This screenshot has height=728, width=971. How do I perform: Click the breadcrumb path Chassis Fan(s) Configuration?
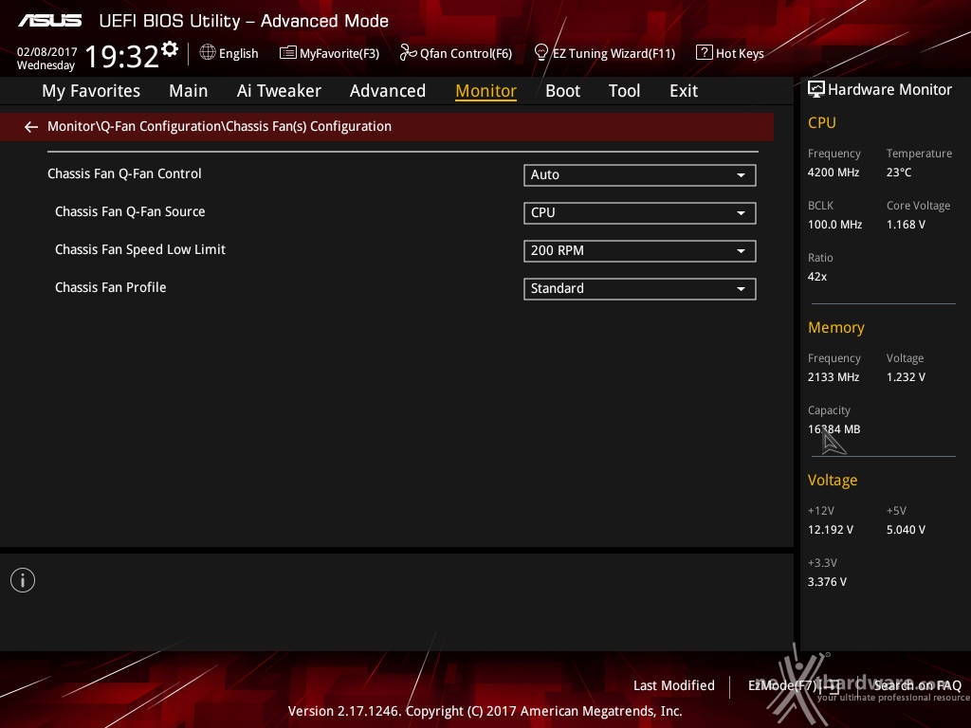pos(308,126)
